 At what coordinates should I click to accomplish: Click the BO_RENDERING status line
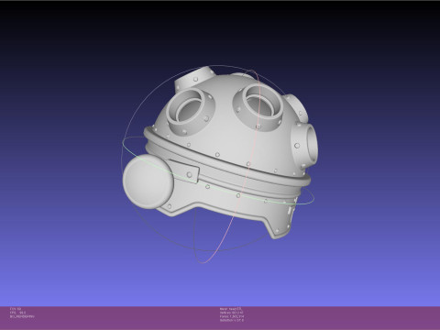click(22, 316)
